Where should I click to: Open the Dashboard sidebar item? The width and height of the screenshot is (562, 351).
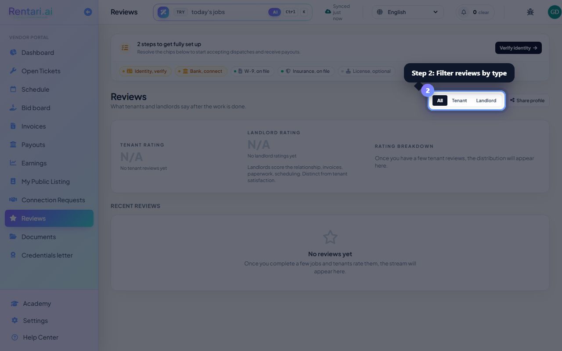49,53
